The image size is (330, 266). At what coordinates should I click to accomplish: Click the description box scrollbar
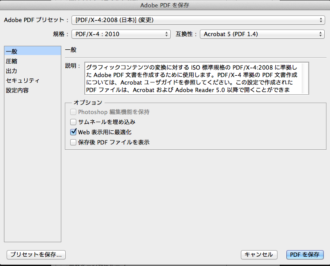305,78
